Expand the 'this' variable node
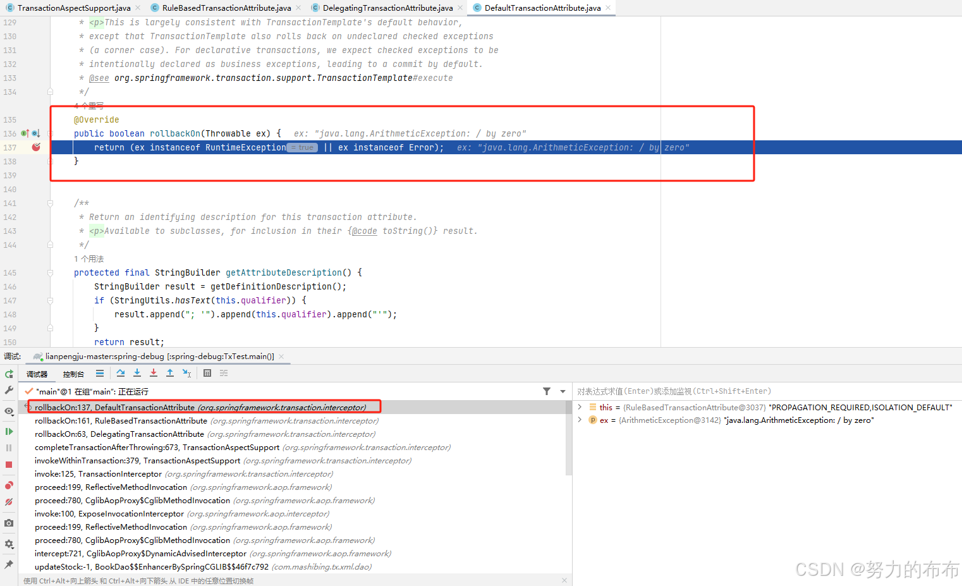The height and width of the screenshot is (586, 962). click(x=580, y=407)
